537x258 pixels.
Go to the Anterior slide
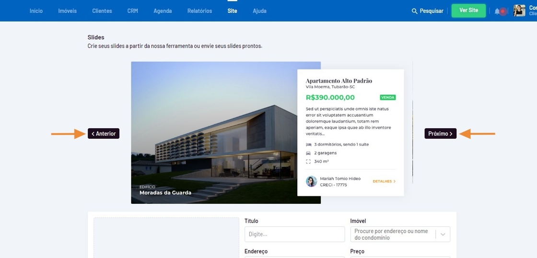pyautogui.click(x=104, y=134)
